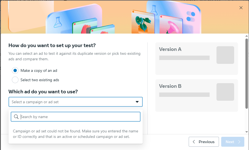Focus the 'Search by name' field
Image resolution: width=249 pixels, height=150 pixels.
click(x=79, y=117)
